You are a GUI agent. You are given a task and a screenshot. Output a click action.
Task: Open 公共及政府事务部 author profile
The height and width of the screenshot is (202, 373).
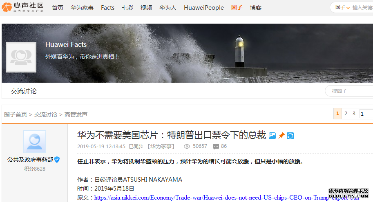click(30, 160)
